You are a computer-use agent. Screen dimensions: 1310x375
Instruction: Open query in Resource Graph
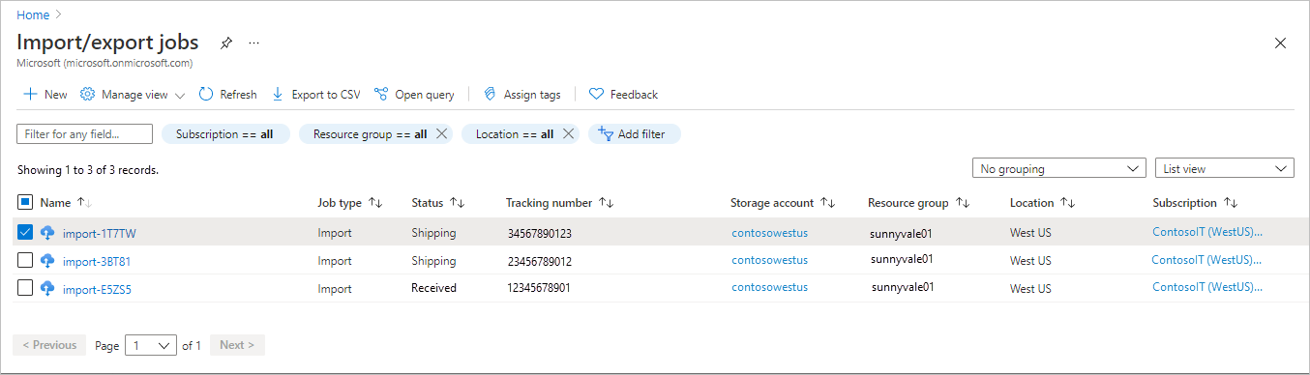(414, 95)
